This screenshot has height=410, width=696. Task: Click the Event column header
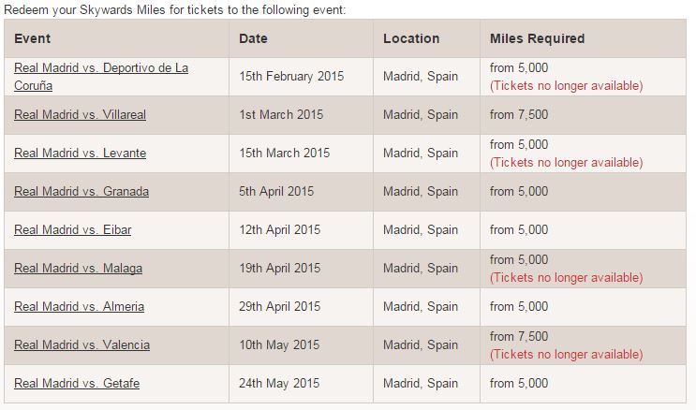pos(33,39)
